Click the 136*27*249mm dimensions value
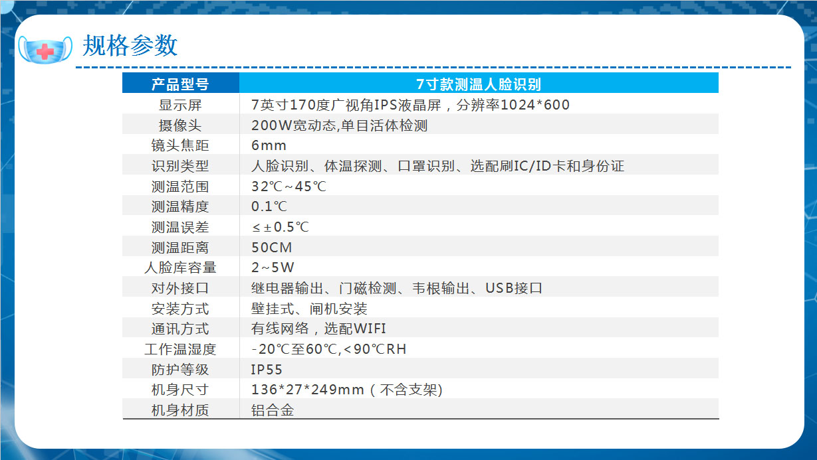Image resolution: width=817 pixels, height=460 pixels. pos(346,390)
